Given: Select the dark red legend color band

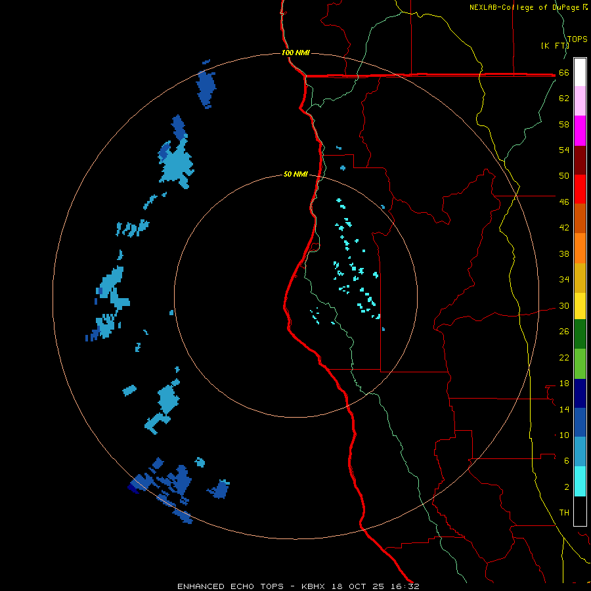Looking at the screenshot, I should (580, 160).
